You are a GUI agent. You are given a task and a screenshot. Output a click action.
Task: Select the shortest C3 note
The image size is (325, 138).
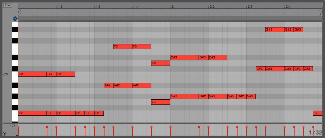51,74
